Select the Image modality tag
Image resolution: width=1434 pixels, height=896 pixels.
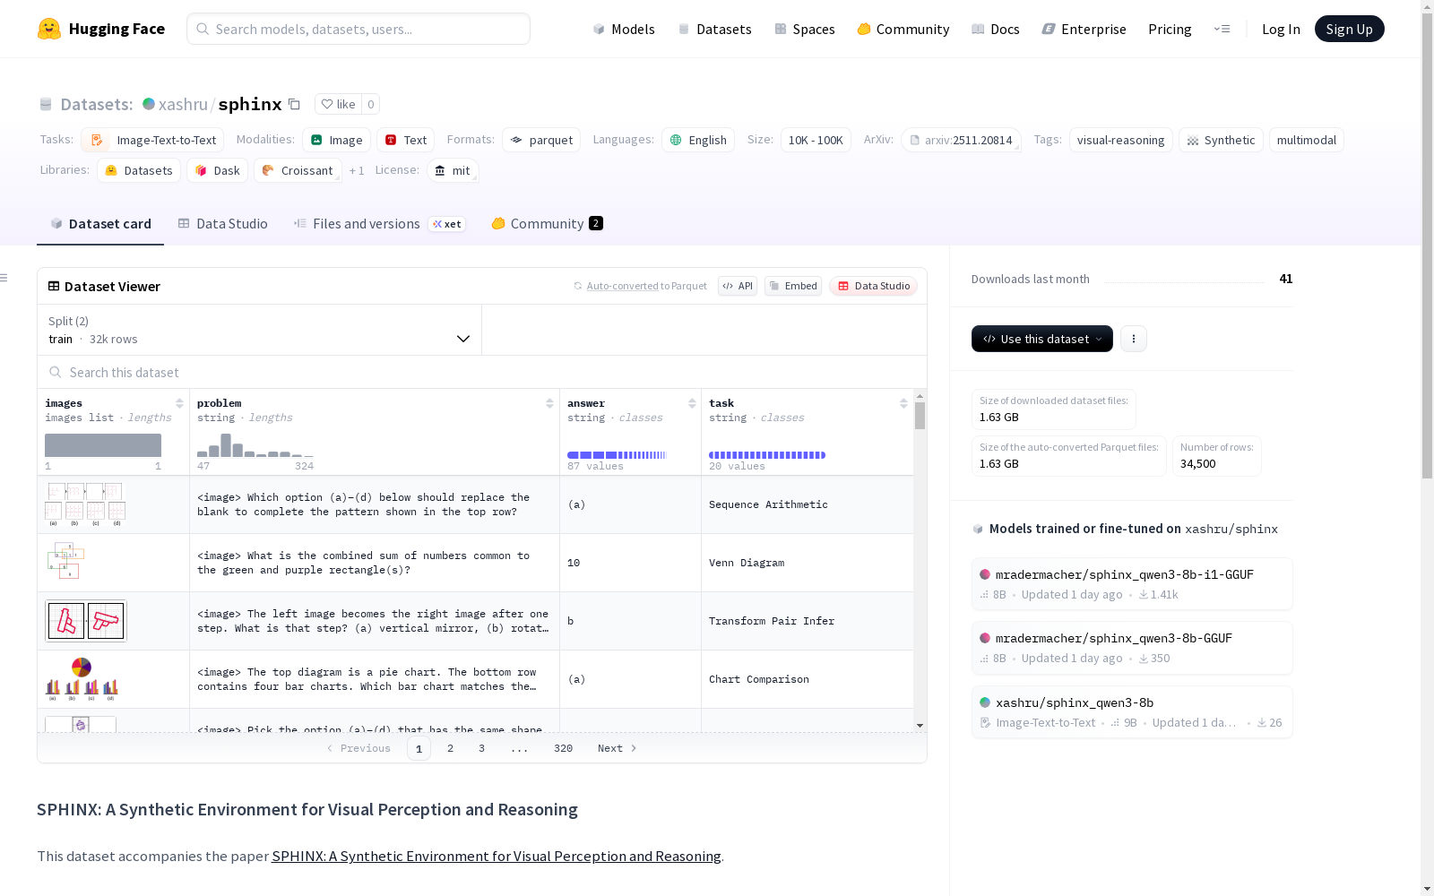pyautogui.click(x=336, y=140)
